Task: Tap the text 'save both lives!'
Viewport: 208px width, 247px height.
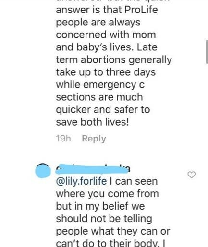Action: 92,122
